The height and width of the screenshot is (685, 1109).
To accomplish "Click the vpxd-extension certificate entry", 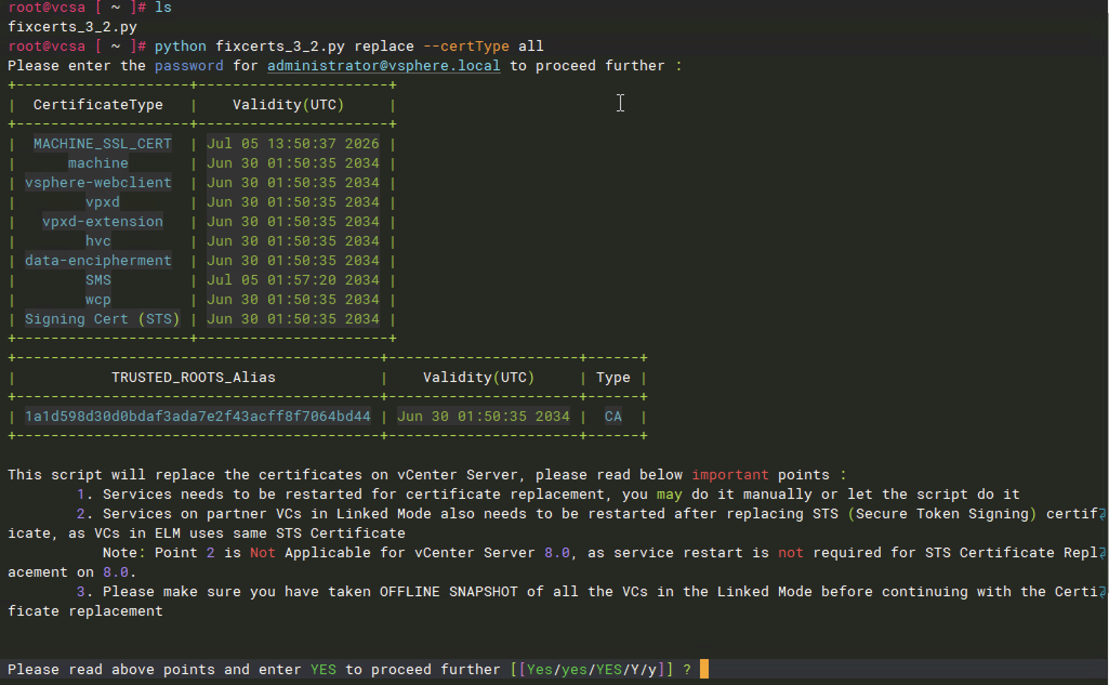I will click(x=102, y=222).
